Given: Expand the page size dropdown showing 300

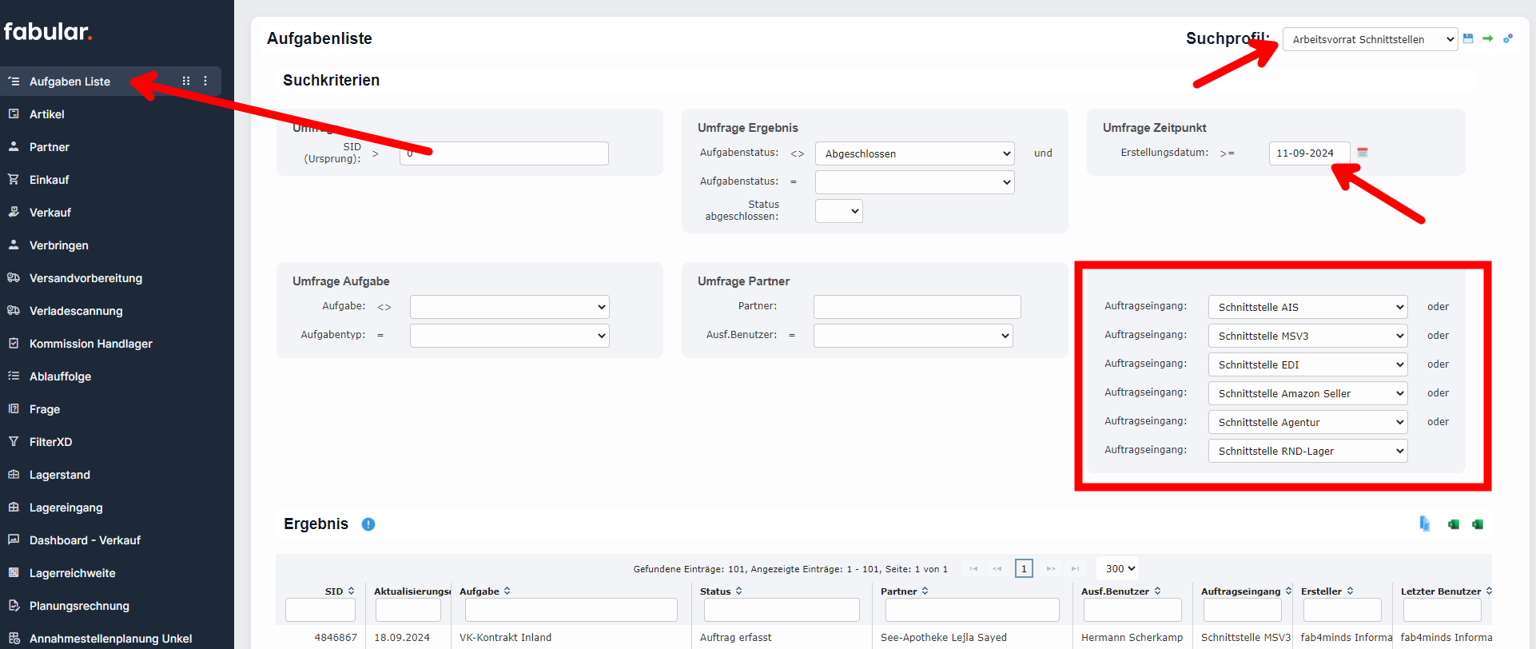Looking at the screenshot, I should point(1120,568).
